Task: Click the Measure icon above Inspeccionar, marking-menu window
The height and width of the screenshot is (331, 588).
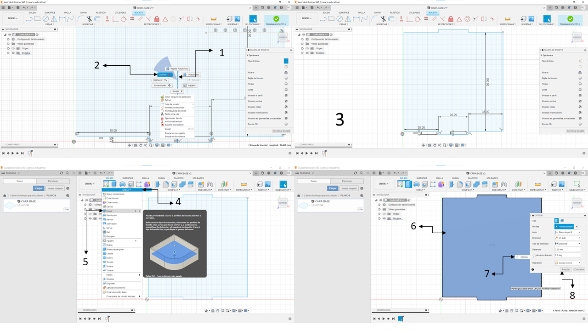Action: coord(213,19)
